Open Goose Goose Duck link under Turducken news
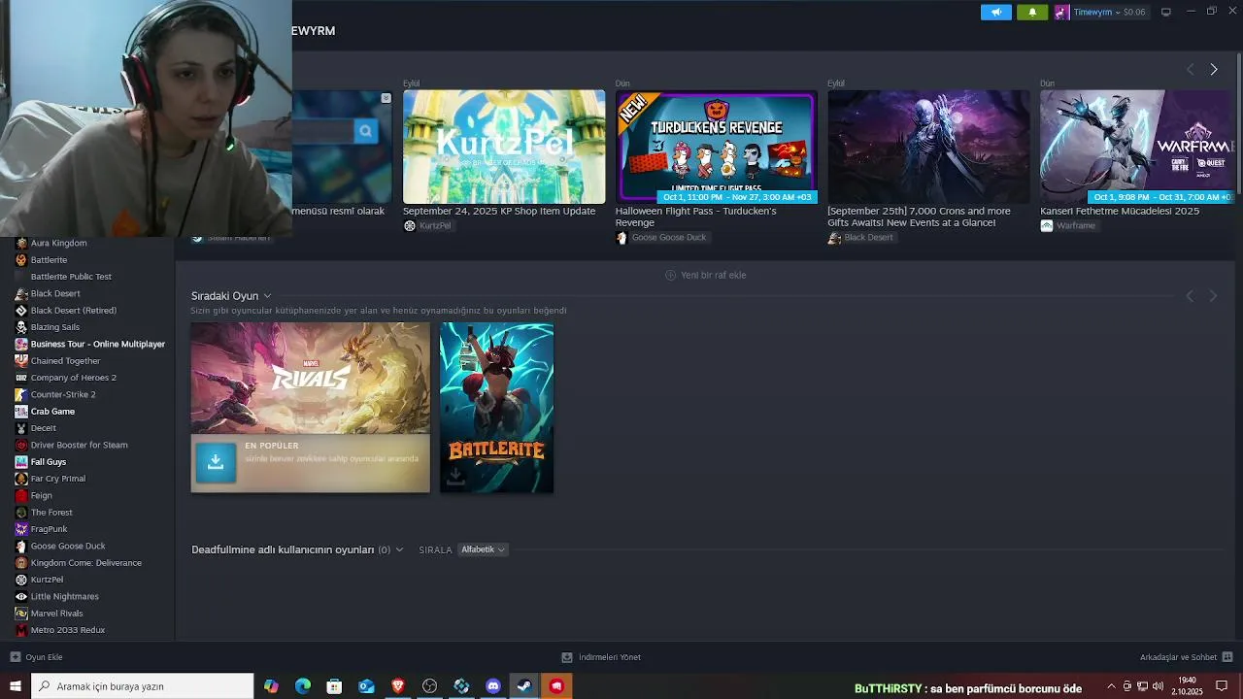The width and height of the screenshot is (1243, 699). [x=661, y=237]
